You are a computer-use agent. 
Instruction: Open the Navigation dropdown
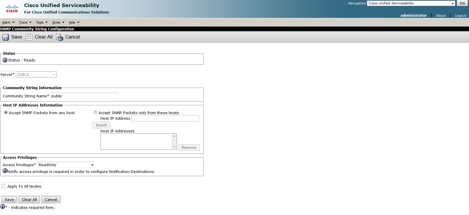[411, 3]
